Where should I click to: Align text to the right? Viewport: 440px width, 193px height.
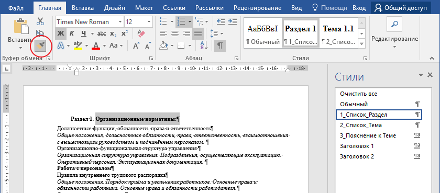(186, 33)
